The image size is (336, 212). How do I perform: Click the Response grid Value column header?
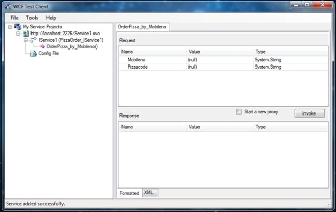[220, 127]
